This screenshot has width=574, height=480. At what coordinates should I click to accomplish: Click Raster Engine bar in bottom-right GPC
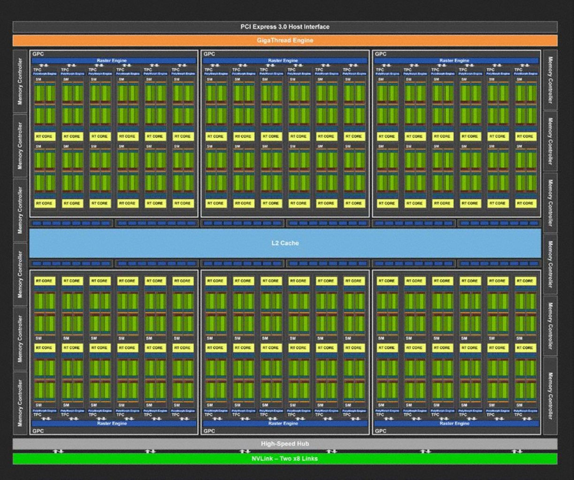click(456, 423)
